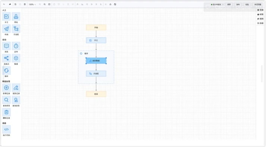The image size is (266, 147).
Task: Select the 开始 start node on canvas
Action: (x=96, y=27)
